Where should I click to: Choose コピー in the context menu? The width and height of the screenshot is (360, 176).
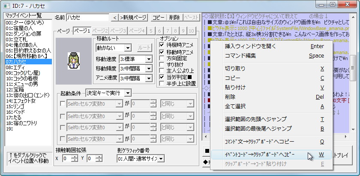(x=271, y=78)
